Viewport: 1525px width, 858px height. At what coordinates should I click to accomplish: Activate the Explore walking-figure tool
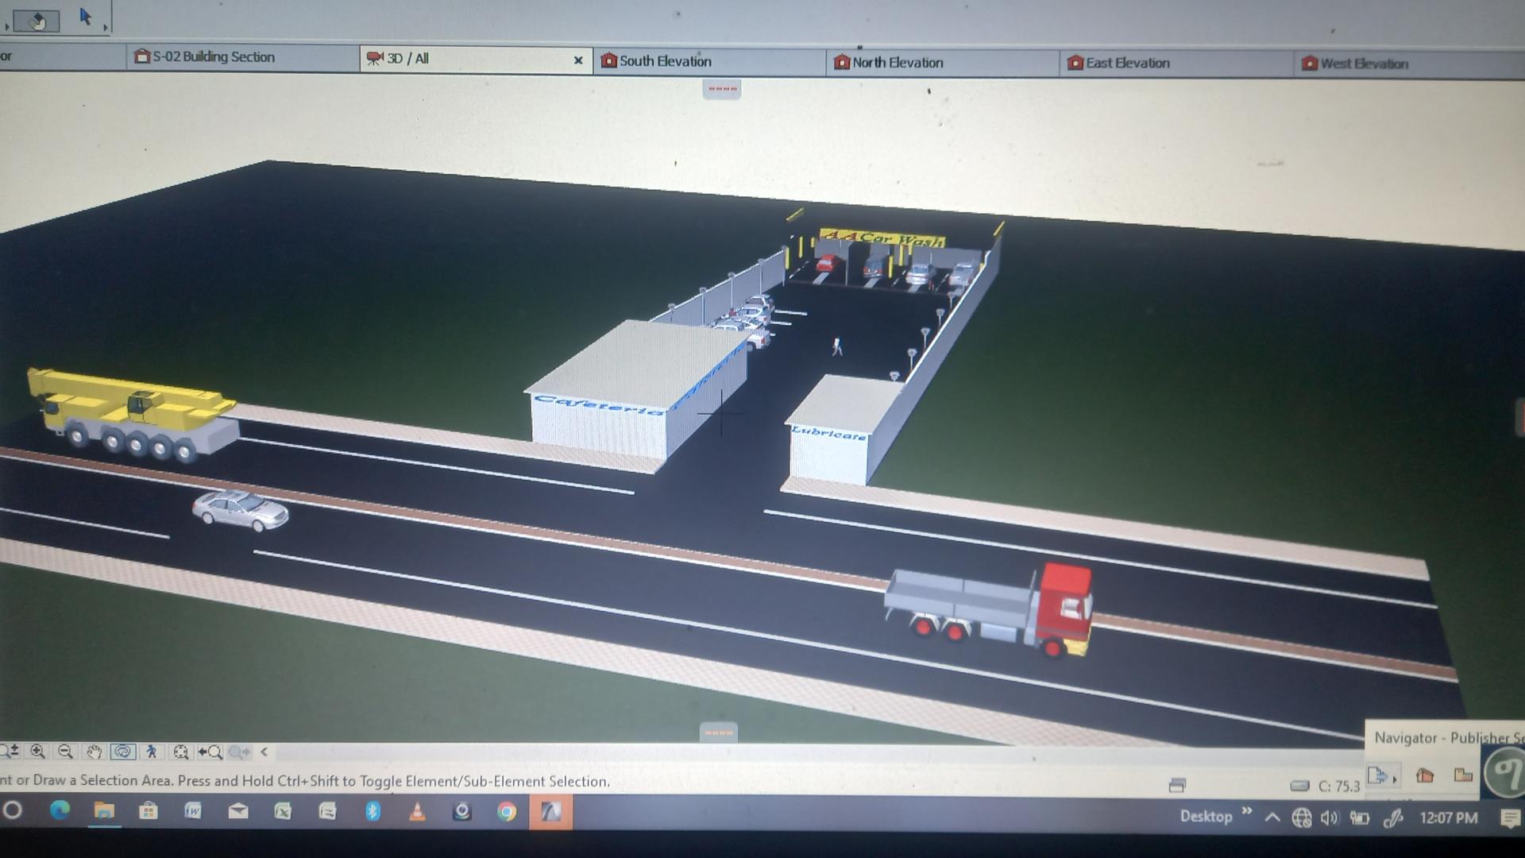pos(151,752)
